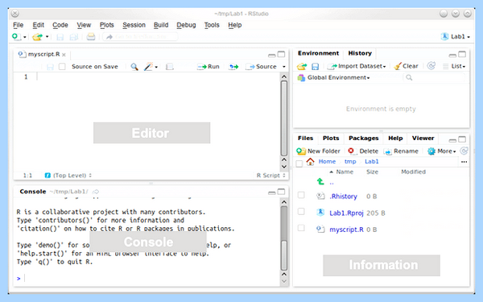This screenshot has height=302, width=483.
Task: Click the editor save document icon
Action: point(50,67)
